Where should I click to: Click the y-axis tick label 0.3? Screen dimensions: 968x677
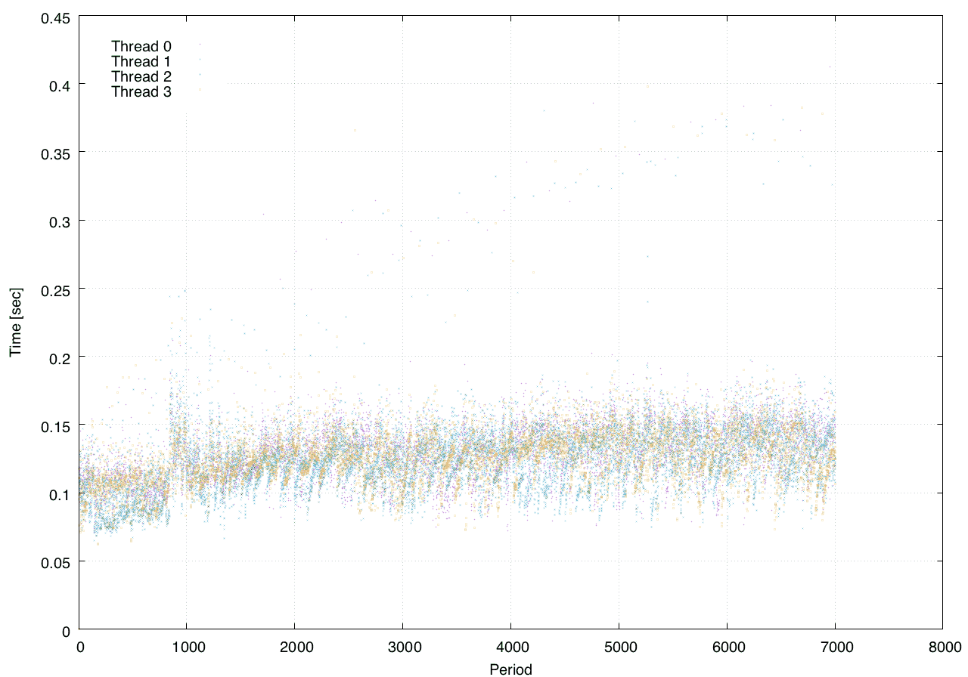pyautogui.click(x=59, y=221)
